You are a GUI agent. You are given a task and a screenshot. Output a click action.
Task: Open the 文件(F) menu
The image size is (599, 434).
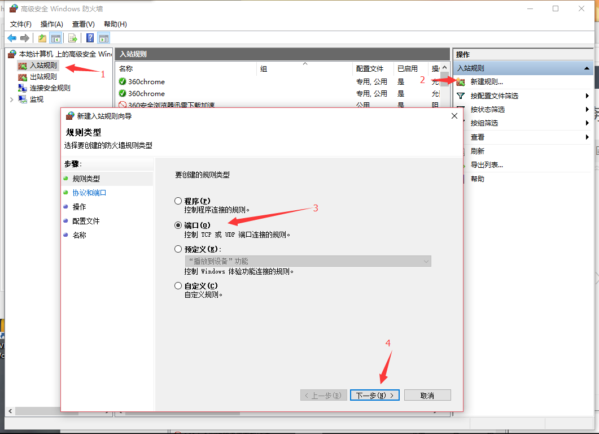[x=21, y=24]
